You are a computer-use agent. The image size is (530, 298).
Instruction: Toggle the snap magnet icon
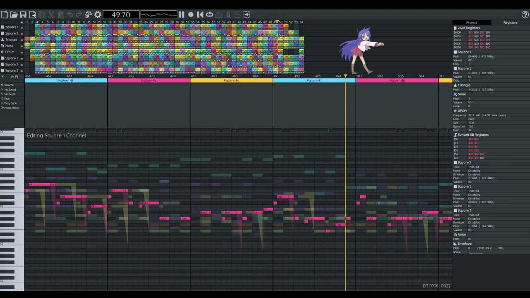[x=17, y=77]
